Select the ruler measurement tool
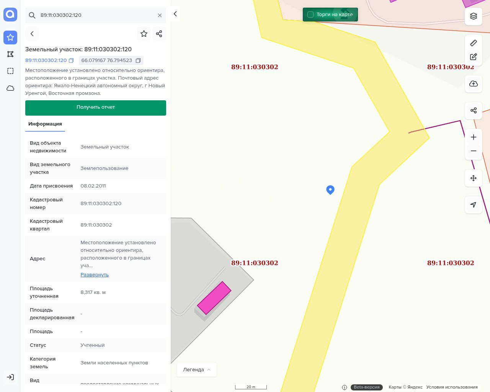Image resolution: width=490 pixels, height=392 pixels. point(474,43)
